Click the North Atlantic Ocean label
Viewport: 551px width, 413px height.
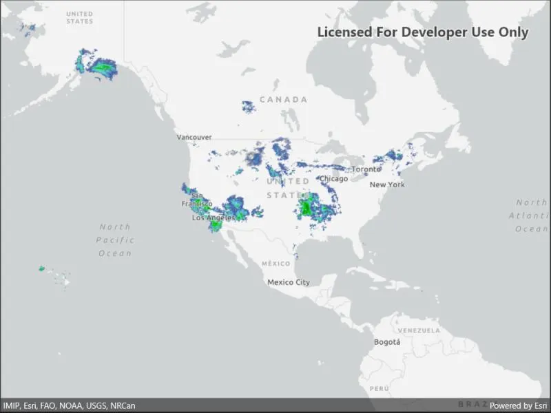point(530,215)
